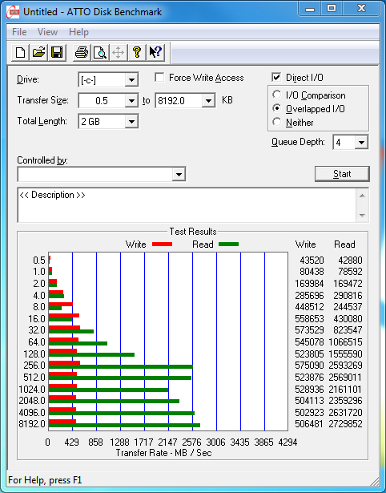Open the File menu
386x493 pixels.
click(19, 32)
